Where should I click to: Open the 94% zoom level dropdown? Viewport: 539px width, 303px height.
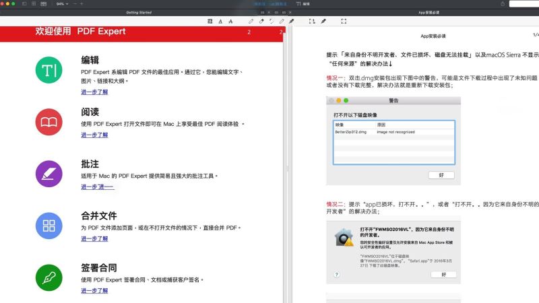click(62, 4)
